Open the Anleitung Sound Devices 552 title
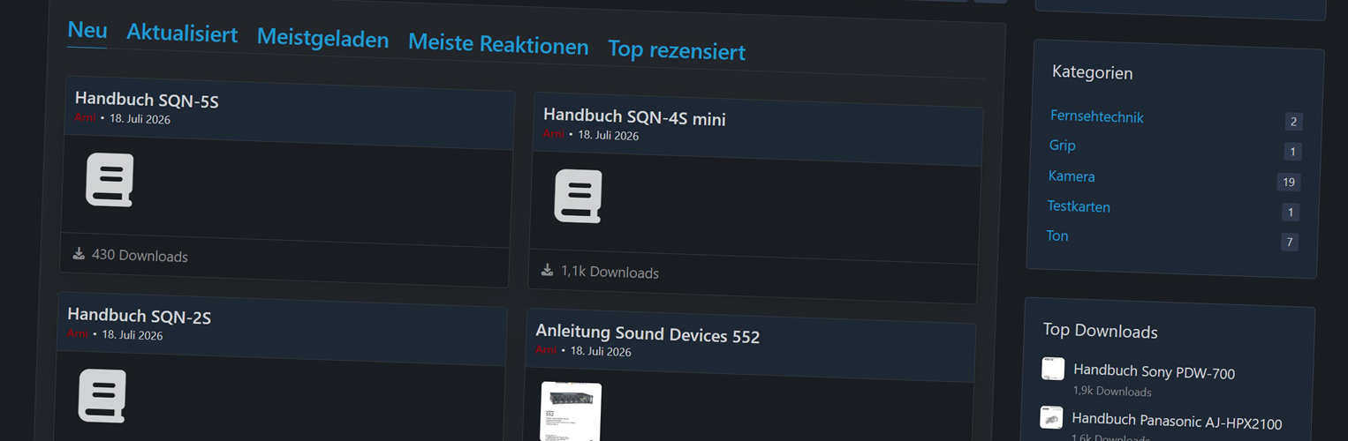The image size is (1348, 441). (x=647, y=334)
